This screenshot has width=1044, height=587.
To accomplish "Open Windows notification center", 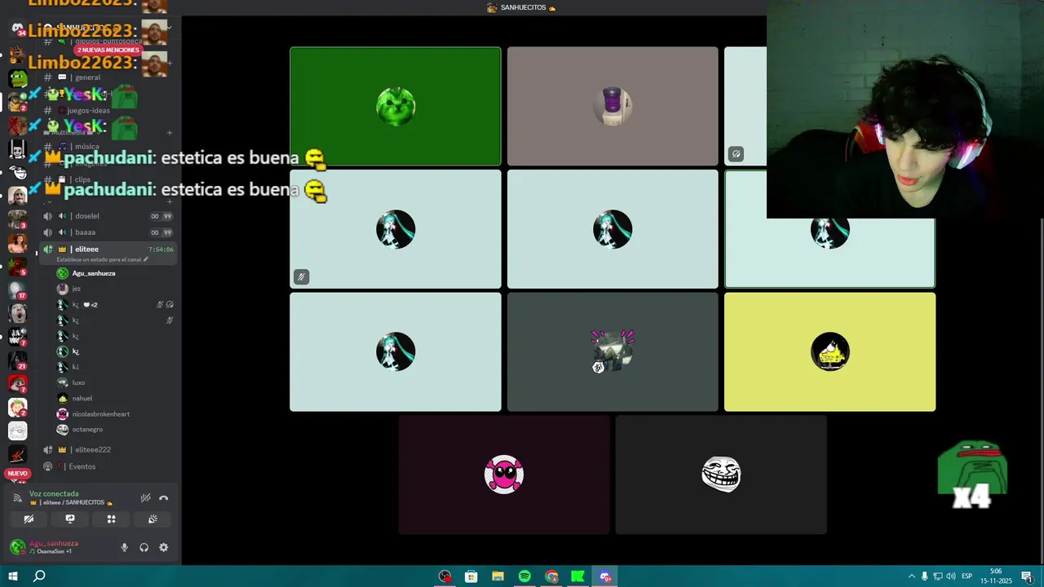I will [1027, 576].
